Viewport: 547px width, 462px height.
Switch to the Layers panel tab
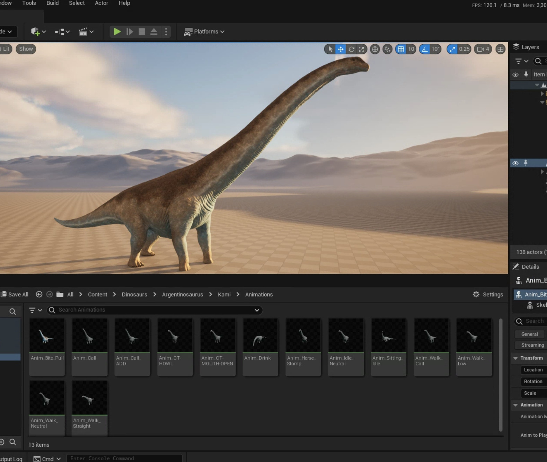pyautogui.click(x=527, y=47)
